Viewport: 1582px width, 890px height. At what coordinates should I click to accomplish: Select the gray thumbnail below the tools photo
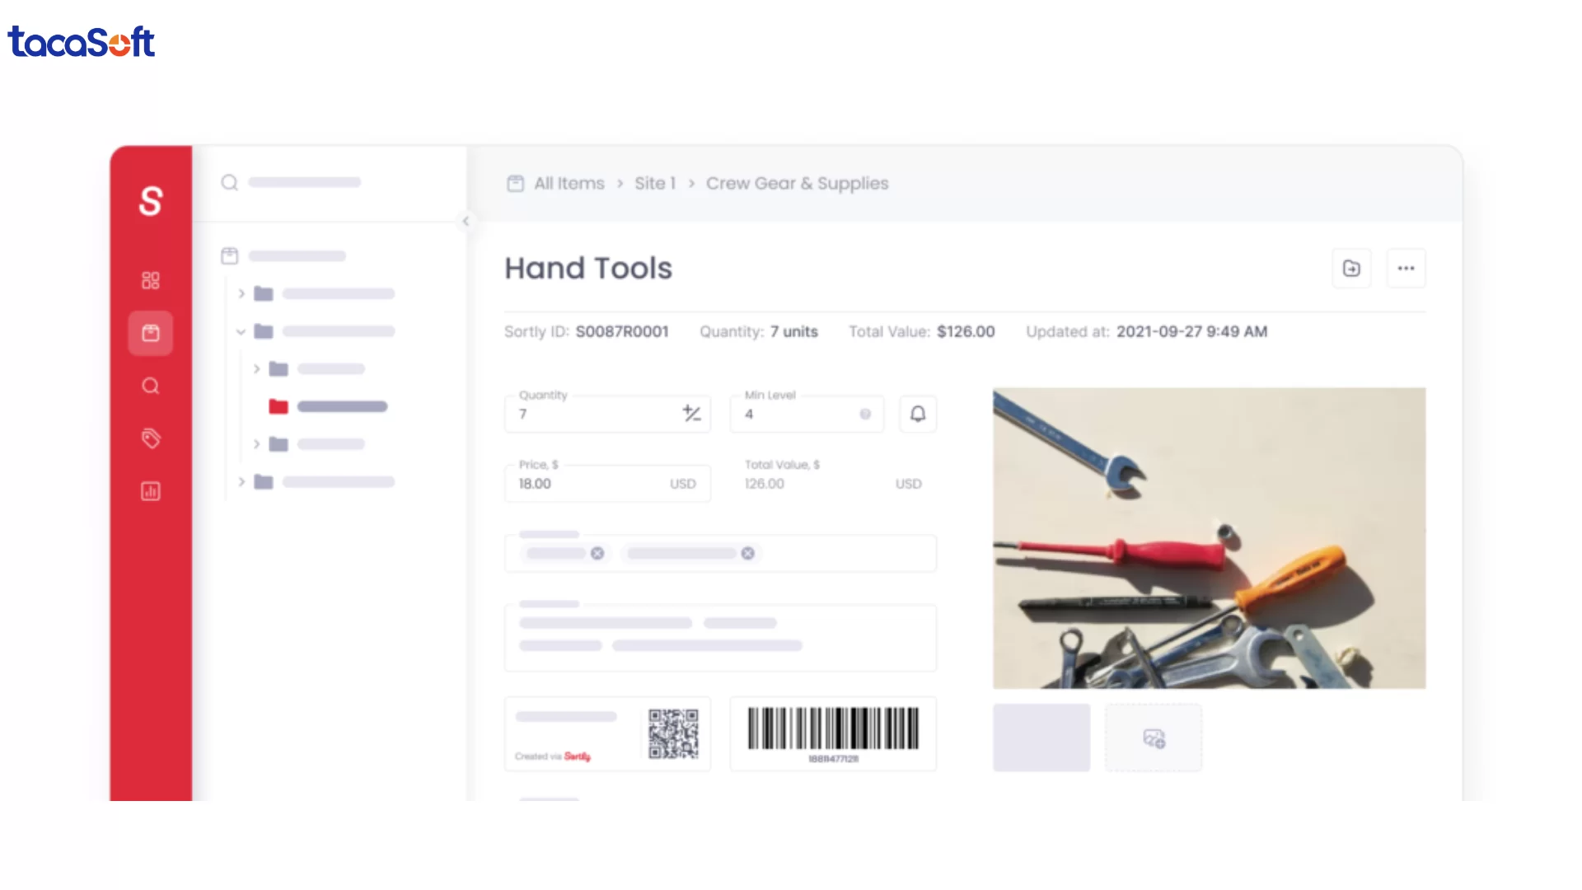[x=1041, y=738]
